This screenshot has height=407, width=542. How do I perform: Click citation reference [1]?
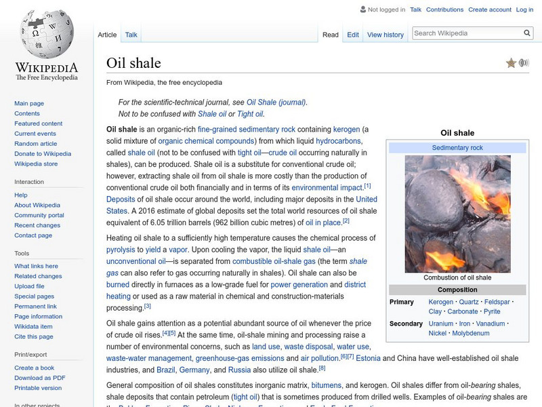pyautogui.click(x=367, y=186)
